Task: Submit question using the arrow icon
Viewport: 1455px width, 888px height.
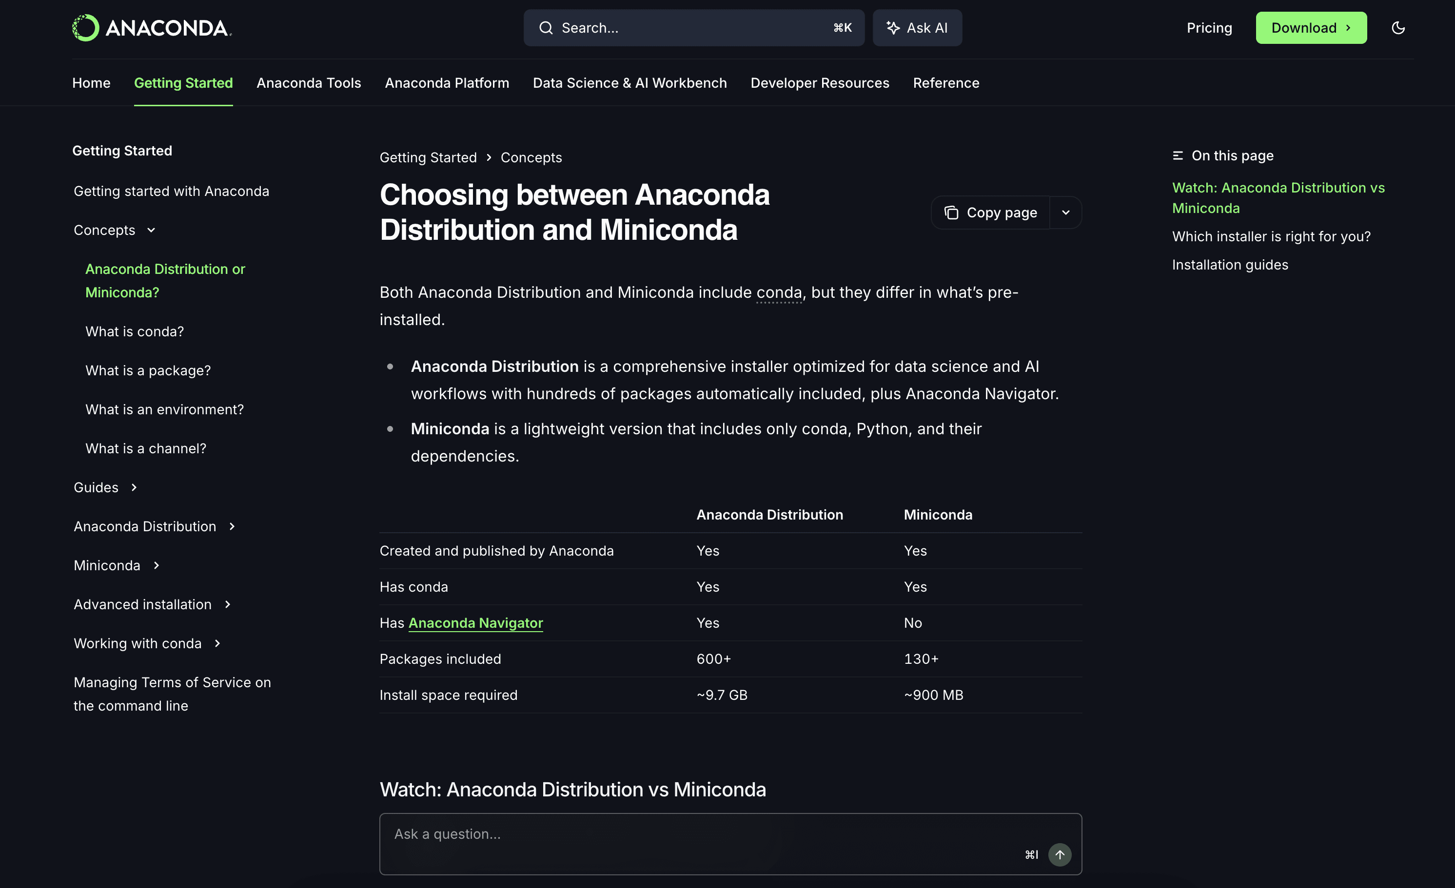Action: pyautogui.click(x=1060, y=854)
